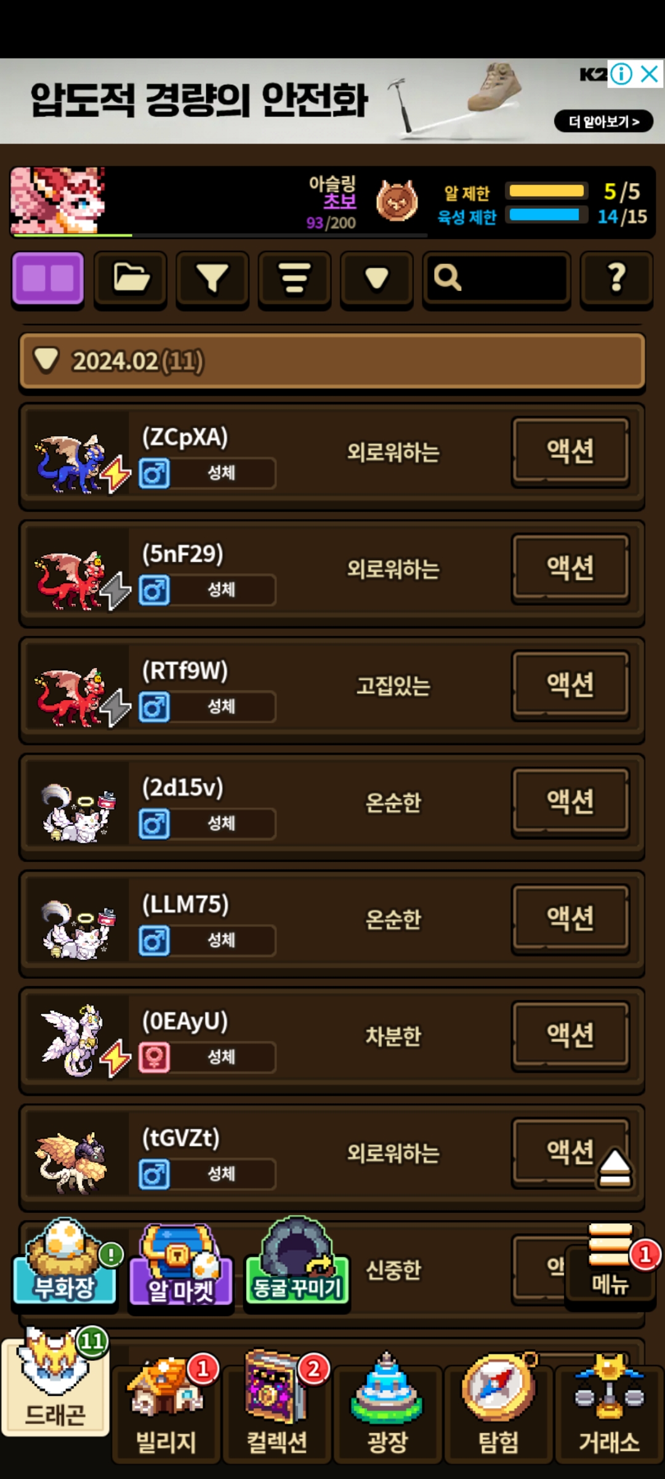This screenshot has height=1479, width=665.
Task: Tap 액션 button for dragon RTf9W
Action: [x=571, y=685]
